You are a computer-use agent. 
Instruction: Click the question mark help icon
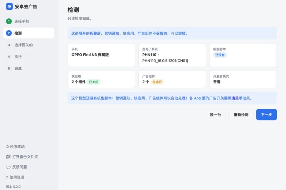point(7,177)
